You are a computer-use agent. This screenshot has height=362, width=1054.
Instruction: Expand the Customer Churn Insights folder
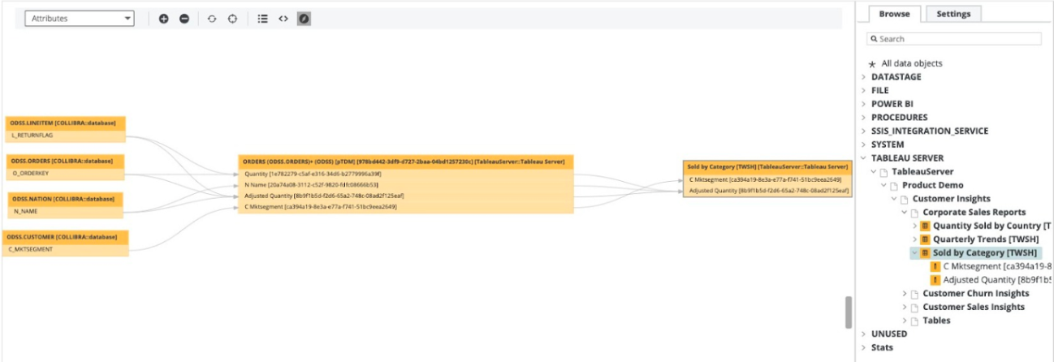[905, 294]
